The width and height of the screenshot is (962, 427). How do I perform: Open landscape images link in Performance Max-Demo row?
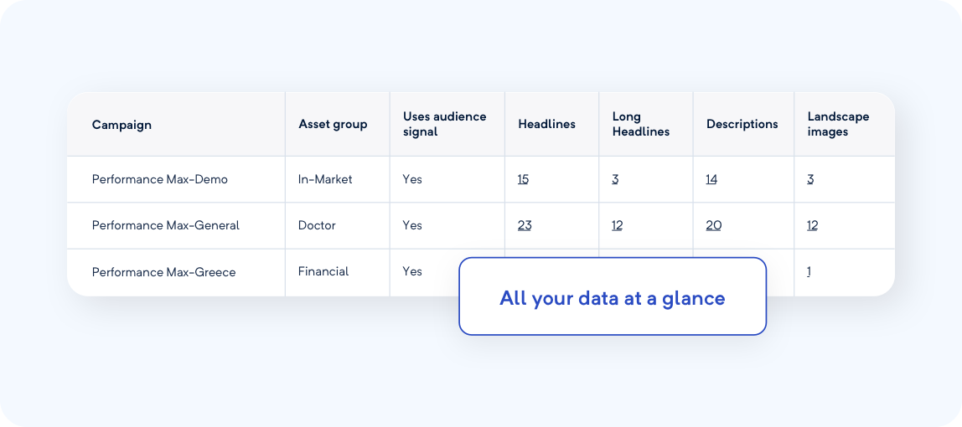coord(810,179)
